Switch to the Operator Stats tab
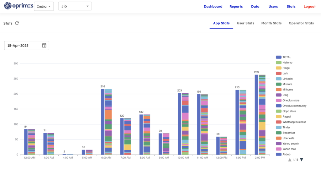This screenshot has height=176, width=321. [301, 23]
